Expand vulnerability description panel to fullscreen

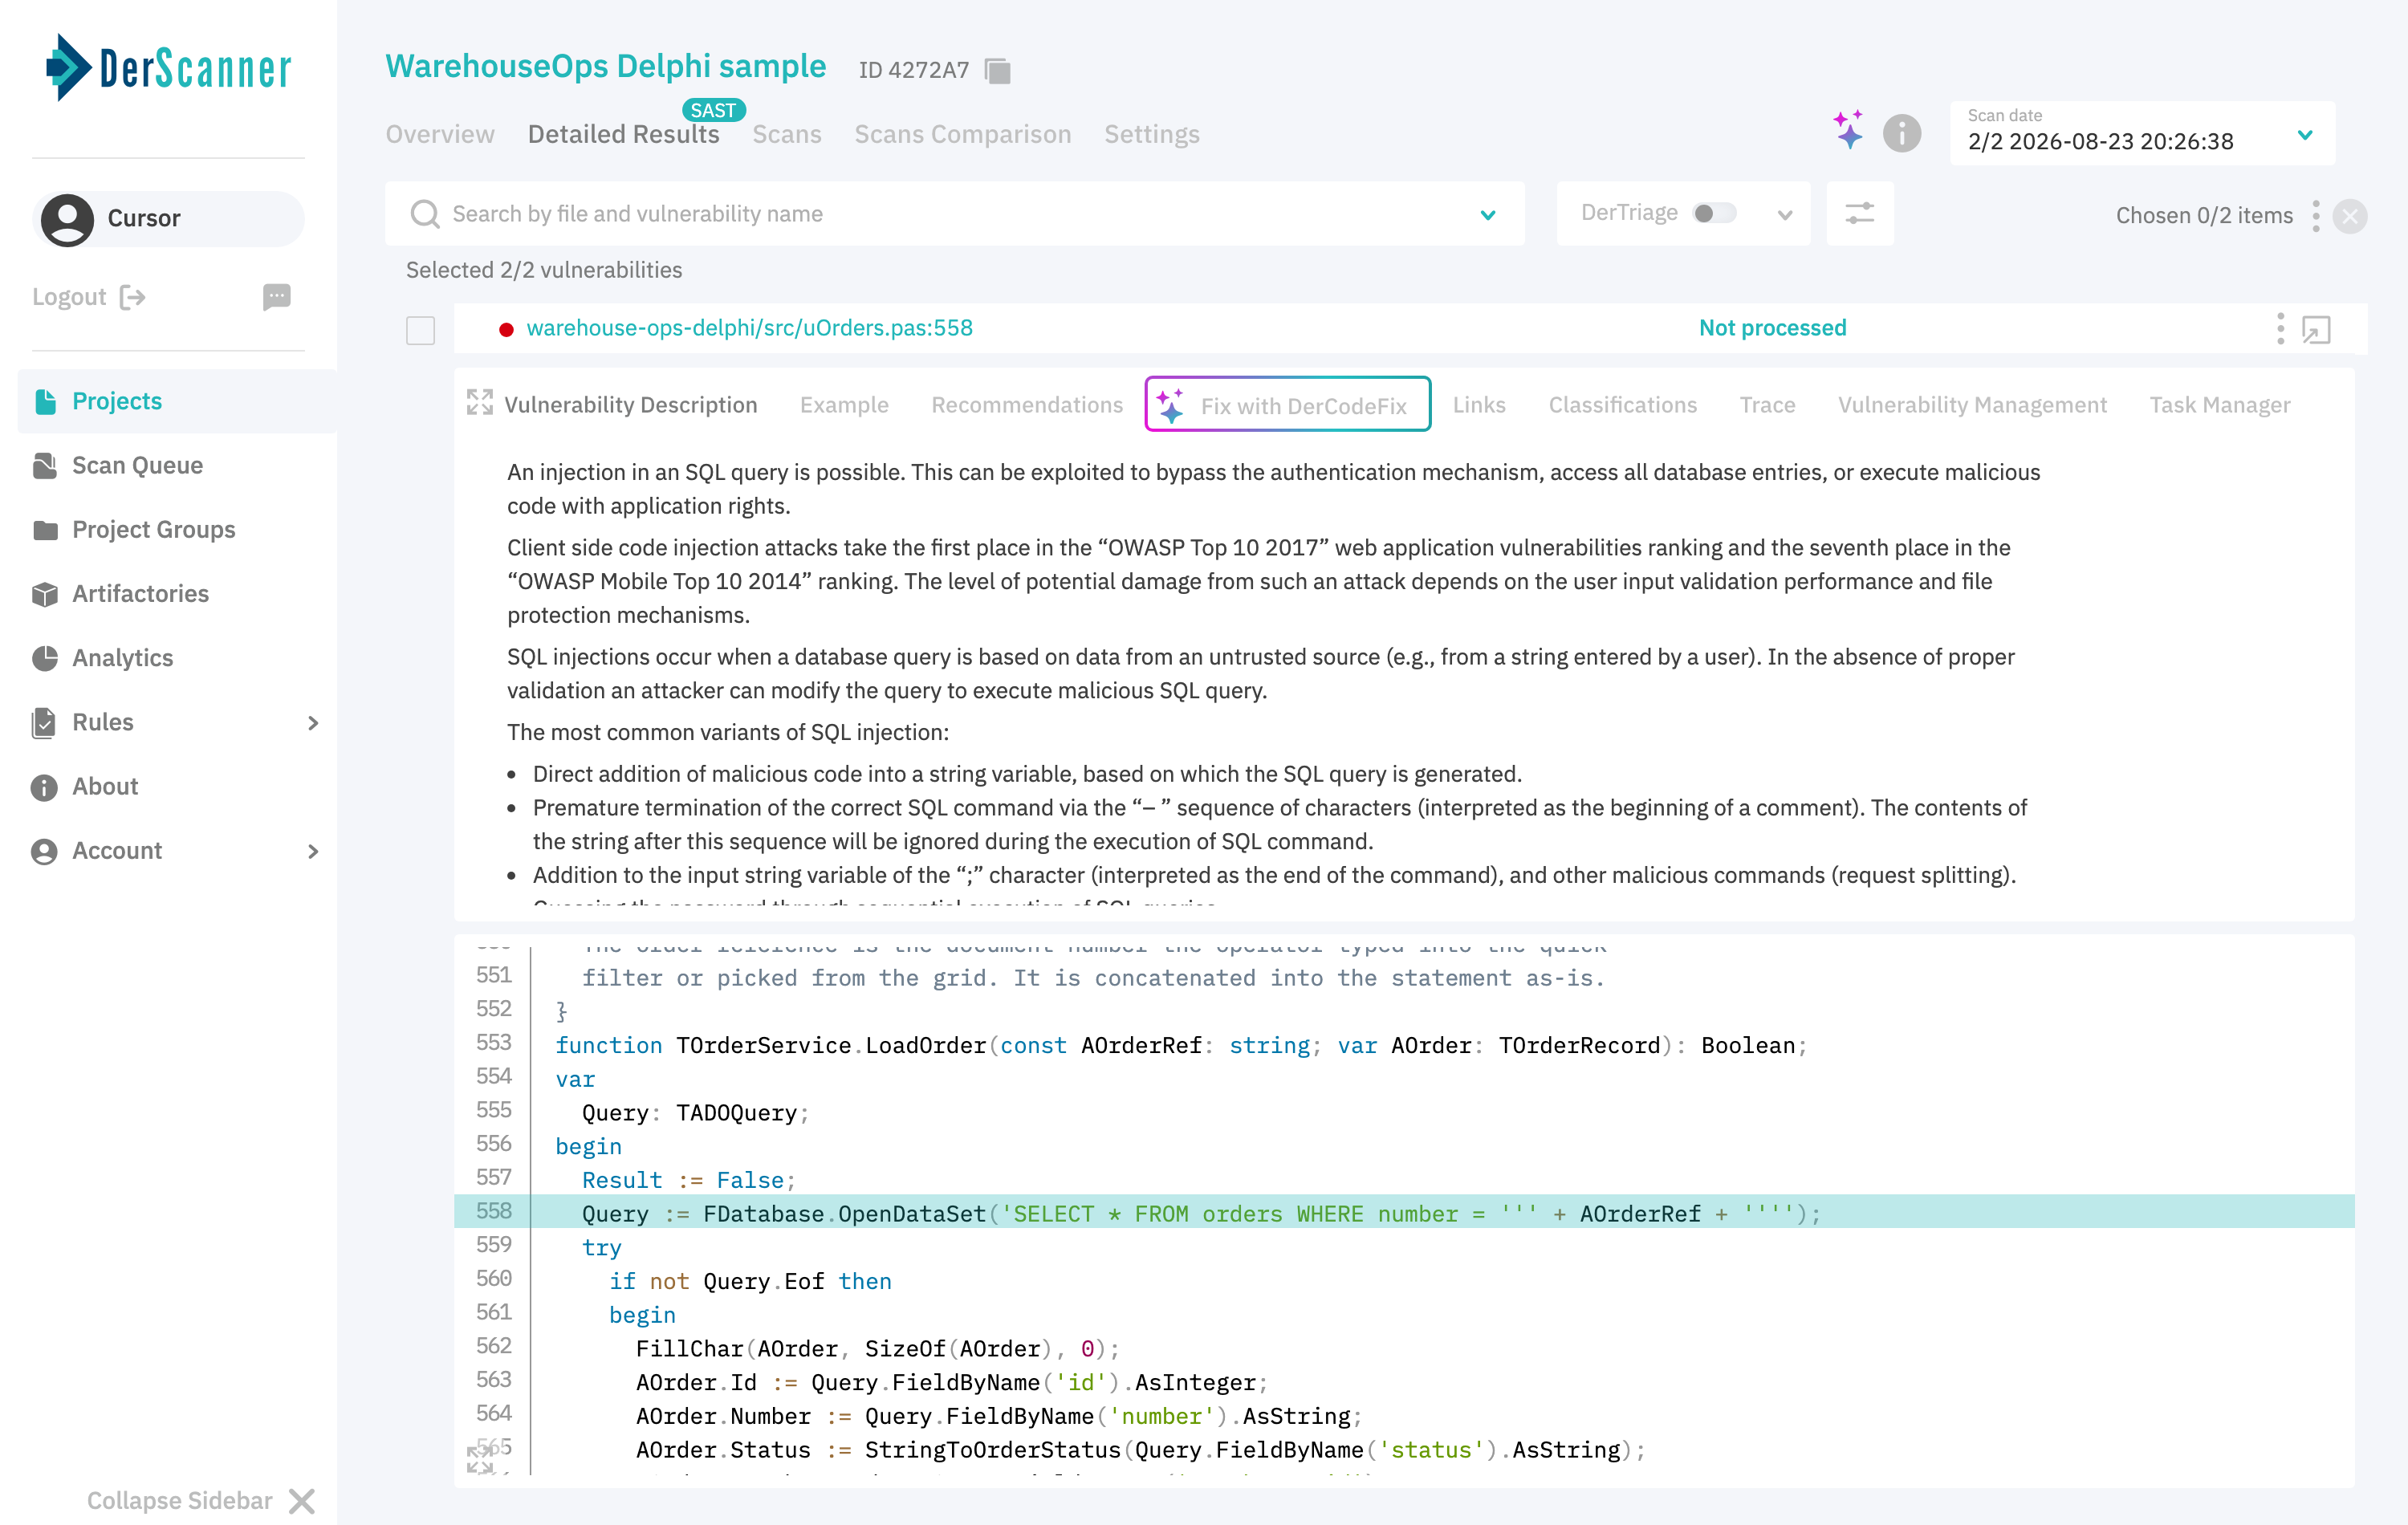[480, 403]
